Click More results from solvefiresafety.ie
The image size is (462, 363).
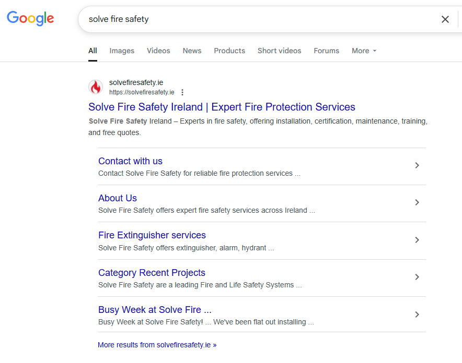[157, 345]
